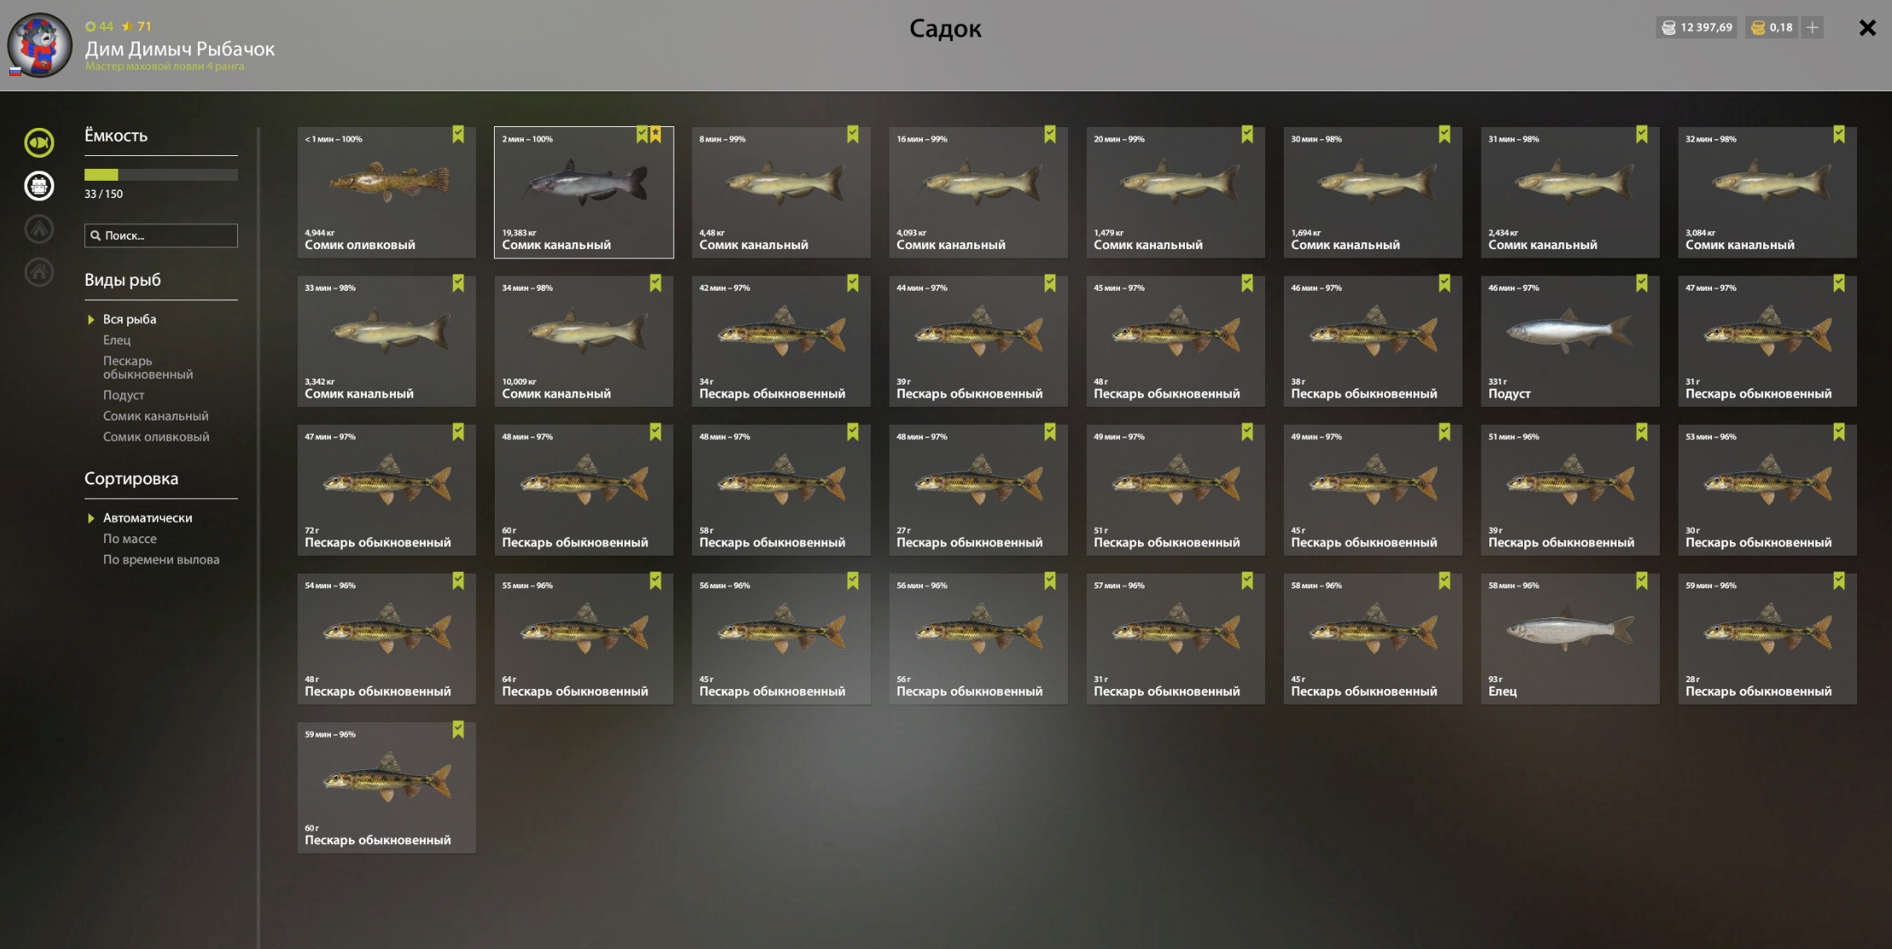Click the gold coins balance icon
The width and height of the screenshot is (1892, 949).
[x=1758, y=27]
